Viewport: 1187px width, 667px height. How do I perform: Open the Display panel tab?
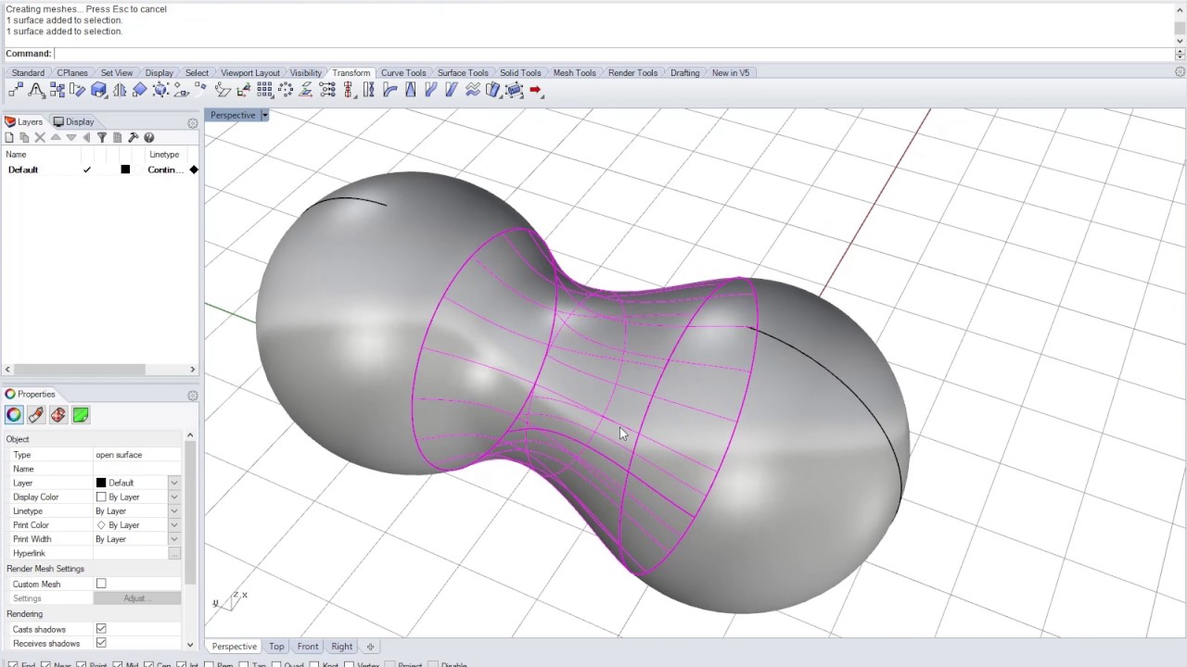pyautogui.click(x=73, y=121)
